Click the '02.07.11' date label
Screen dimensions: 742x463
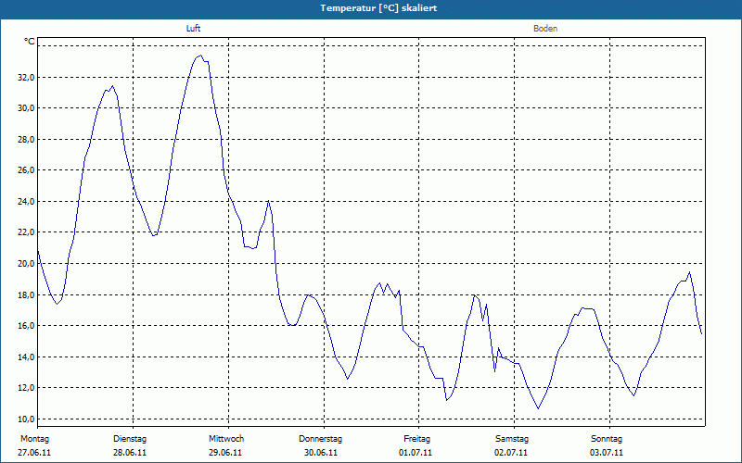[511, 453]
